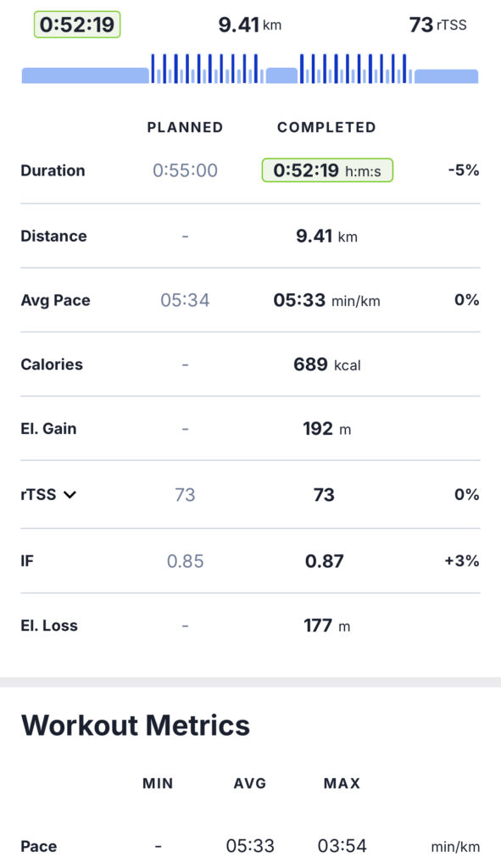This screenshot has height=868, width=501.
Task: Expand the rTSS dropdown chevron
Action: coord(70,494)
